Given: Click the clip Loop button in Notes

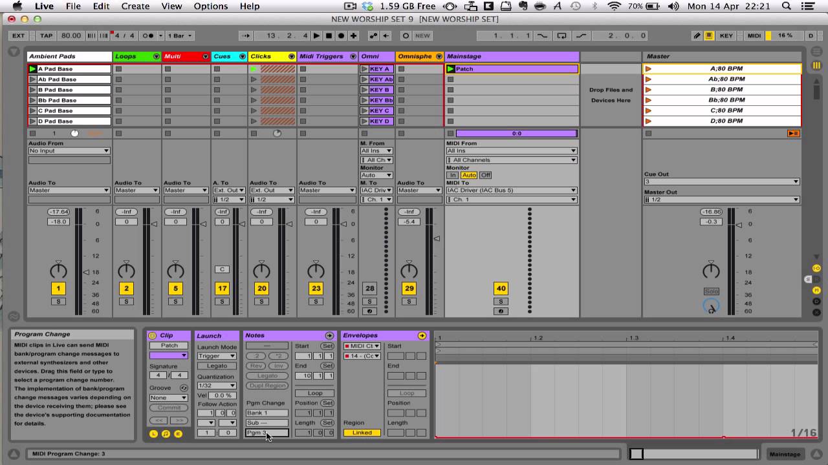Looking at the screenshot, I should point(314,393).
